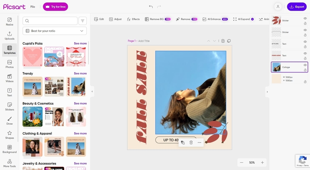
Task: Click the redo arrow
Action: coord(159,7)
